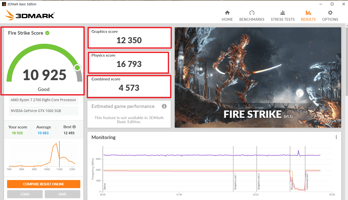Open the Options gear icon
Viewport: 348px width, 200px height.
pos(330,13)
